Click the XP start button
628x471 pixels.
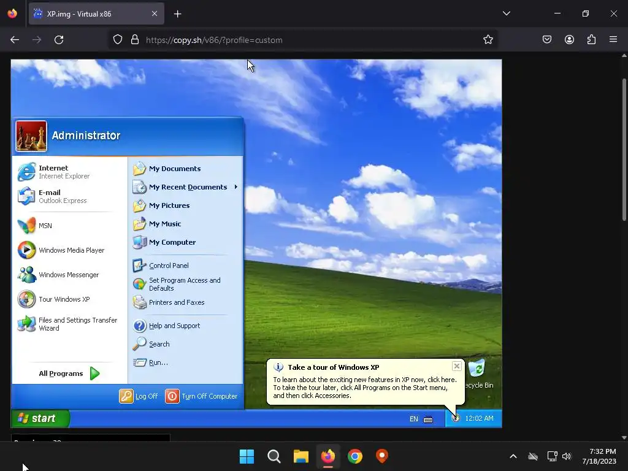coord(40,418)
